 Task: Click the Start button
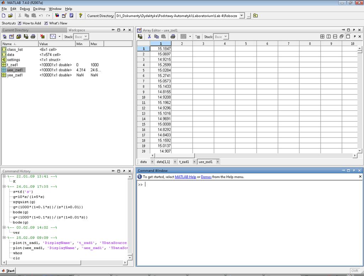pos(8,271)
